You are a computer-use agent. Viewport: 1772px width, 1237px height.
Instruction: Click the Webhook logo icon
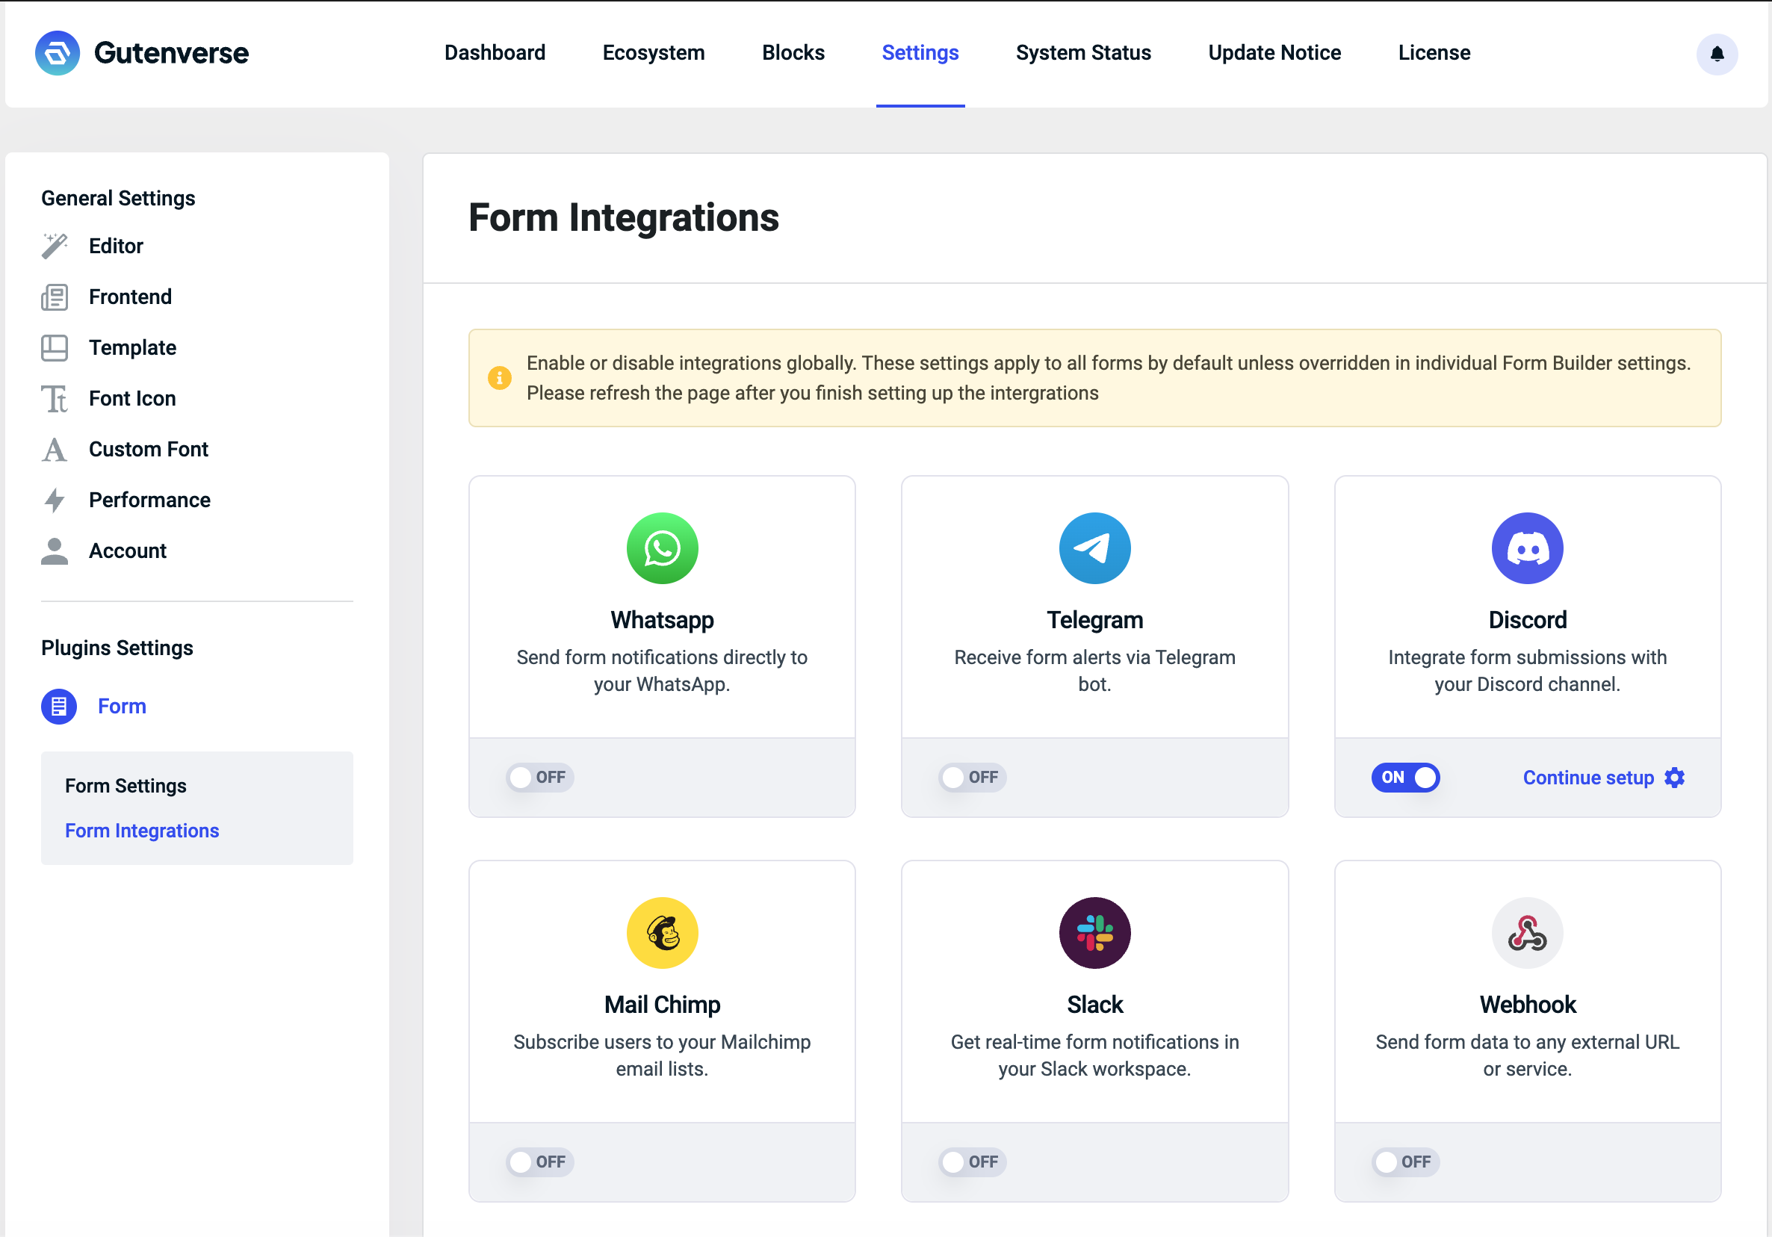tap(1528, 933)
